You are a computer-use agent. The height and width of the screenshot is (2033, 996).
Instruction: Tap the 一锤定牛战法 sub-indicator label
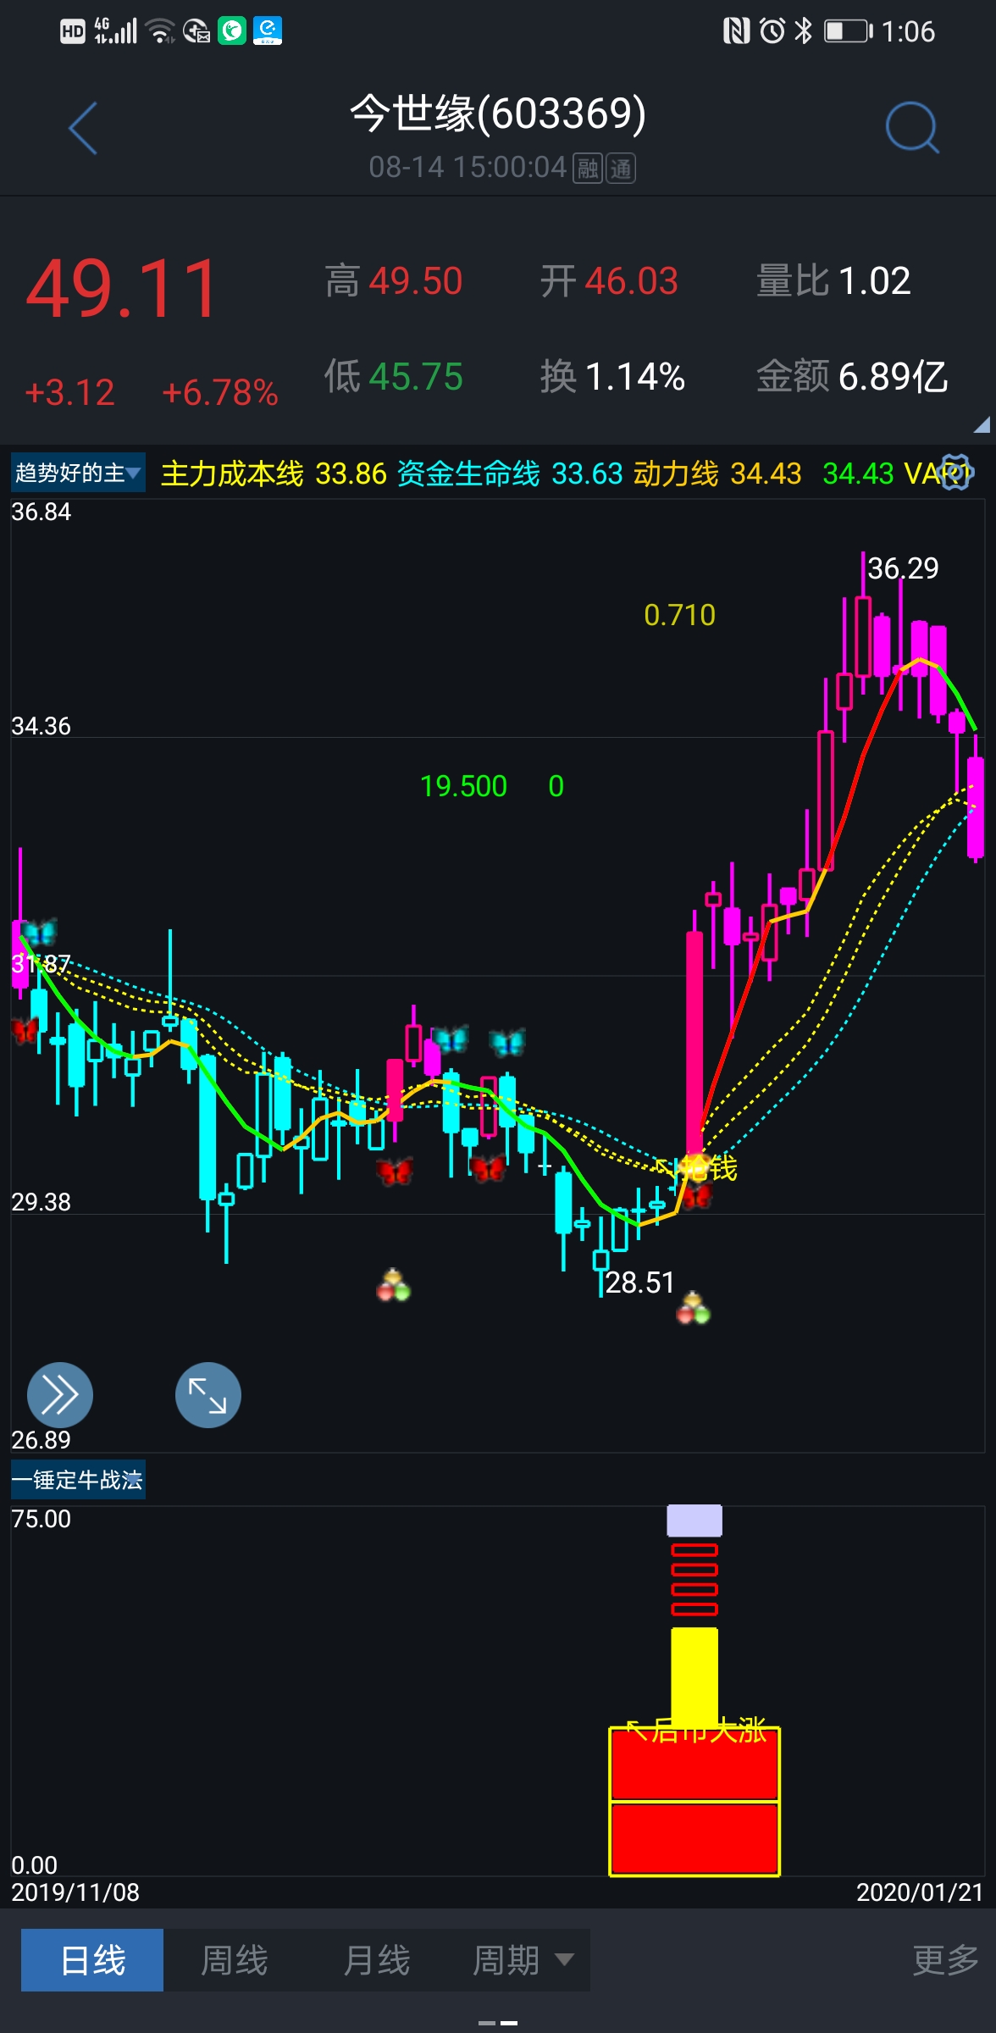point(78,1480)
